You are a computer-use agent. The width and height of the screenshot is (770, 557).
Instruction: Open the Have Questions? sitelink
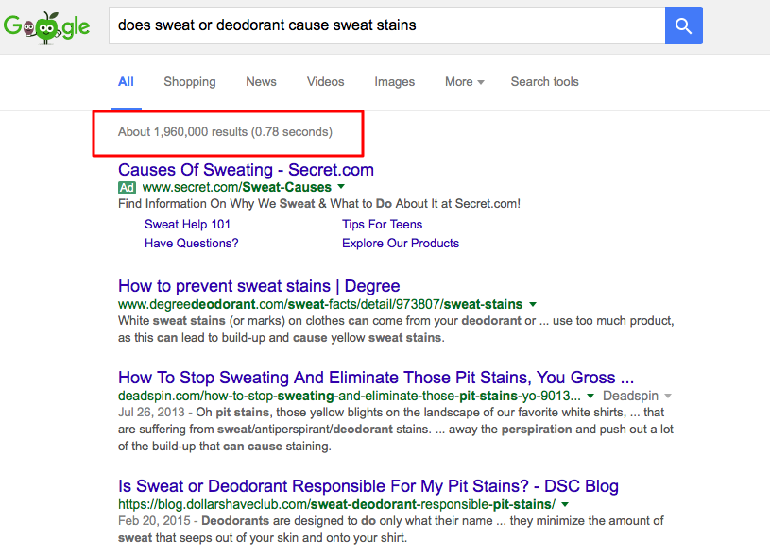pos(192,244)
